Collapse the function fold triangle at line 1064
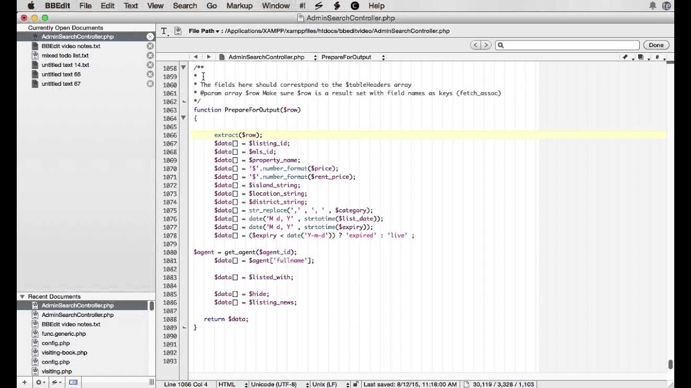 184,118
